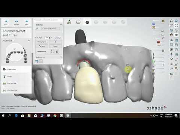This screenshot has width=180, height=135.
Task: Click the Reset button in the dialog
Action: 55,46
